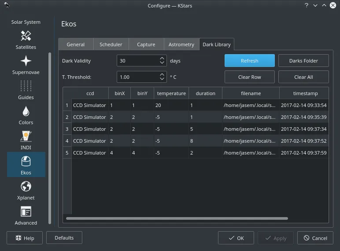
Task: Click temperature cell showing 20
Action: pos(171,105)
